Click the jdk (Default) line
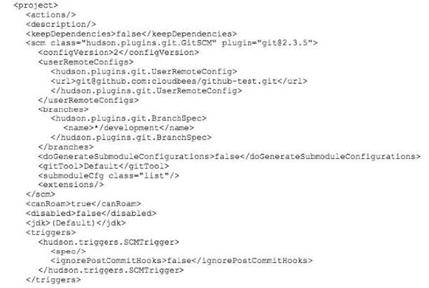The image size is (429, 288). [76, 223]
